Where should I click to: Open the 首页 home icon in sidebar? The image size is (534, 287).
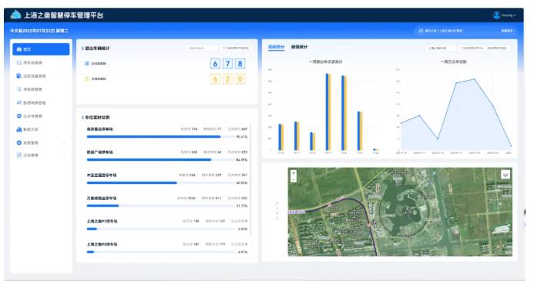[19, 49]
